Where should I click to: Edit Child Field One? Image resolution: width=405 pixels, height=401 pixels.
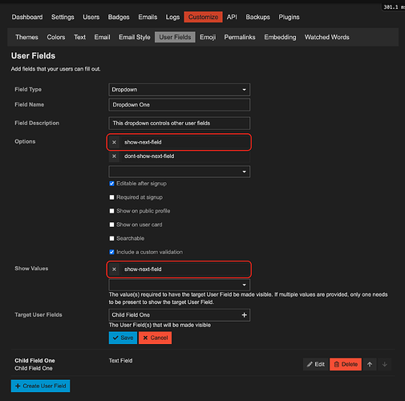tap(316, 364)
